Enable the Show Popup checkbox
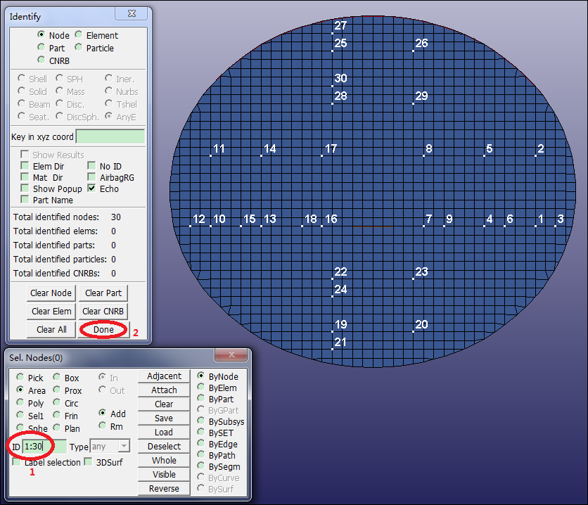Image resolution: width=588 pixels, height=505 pixels. coord(25,188)
